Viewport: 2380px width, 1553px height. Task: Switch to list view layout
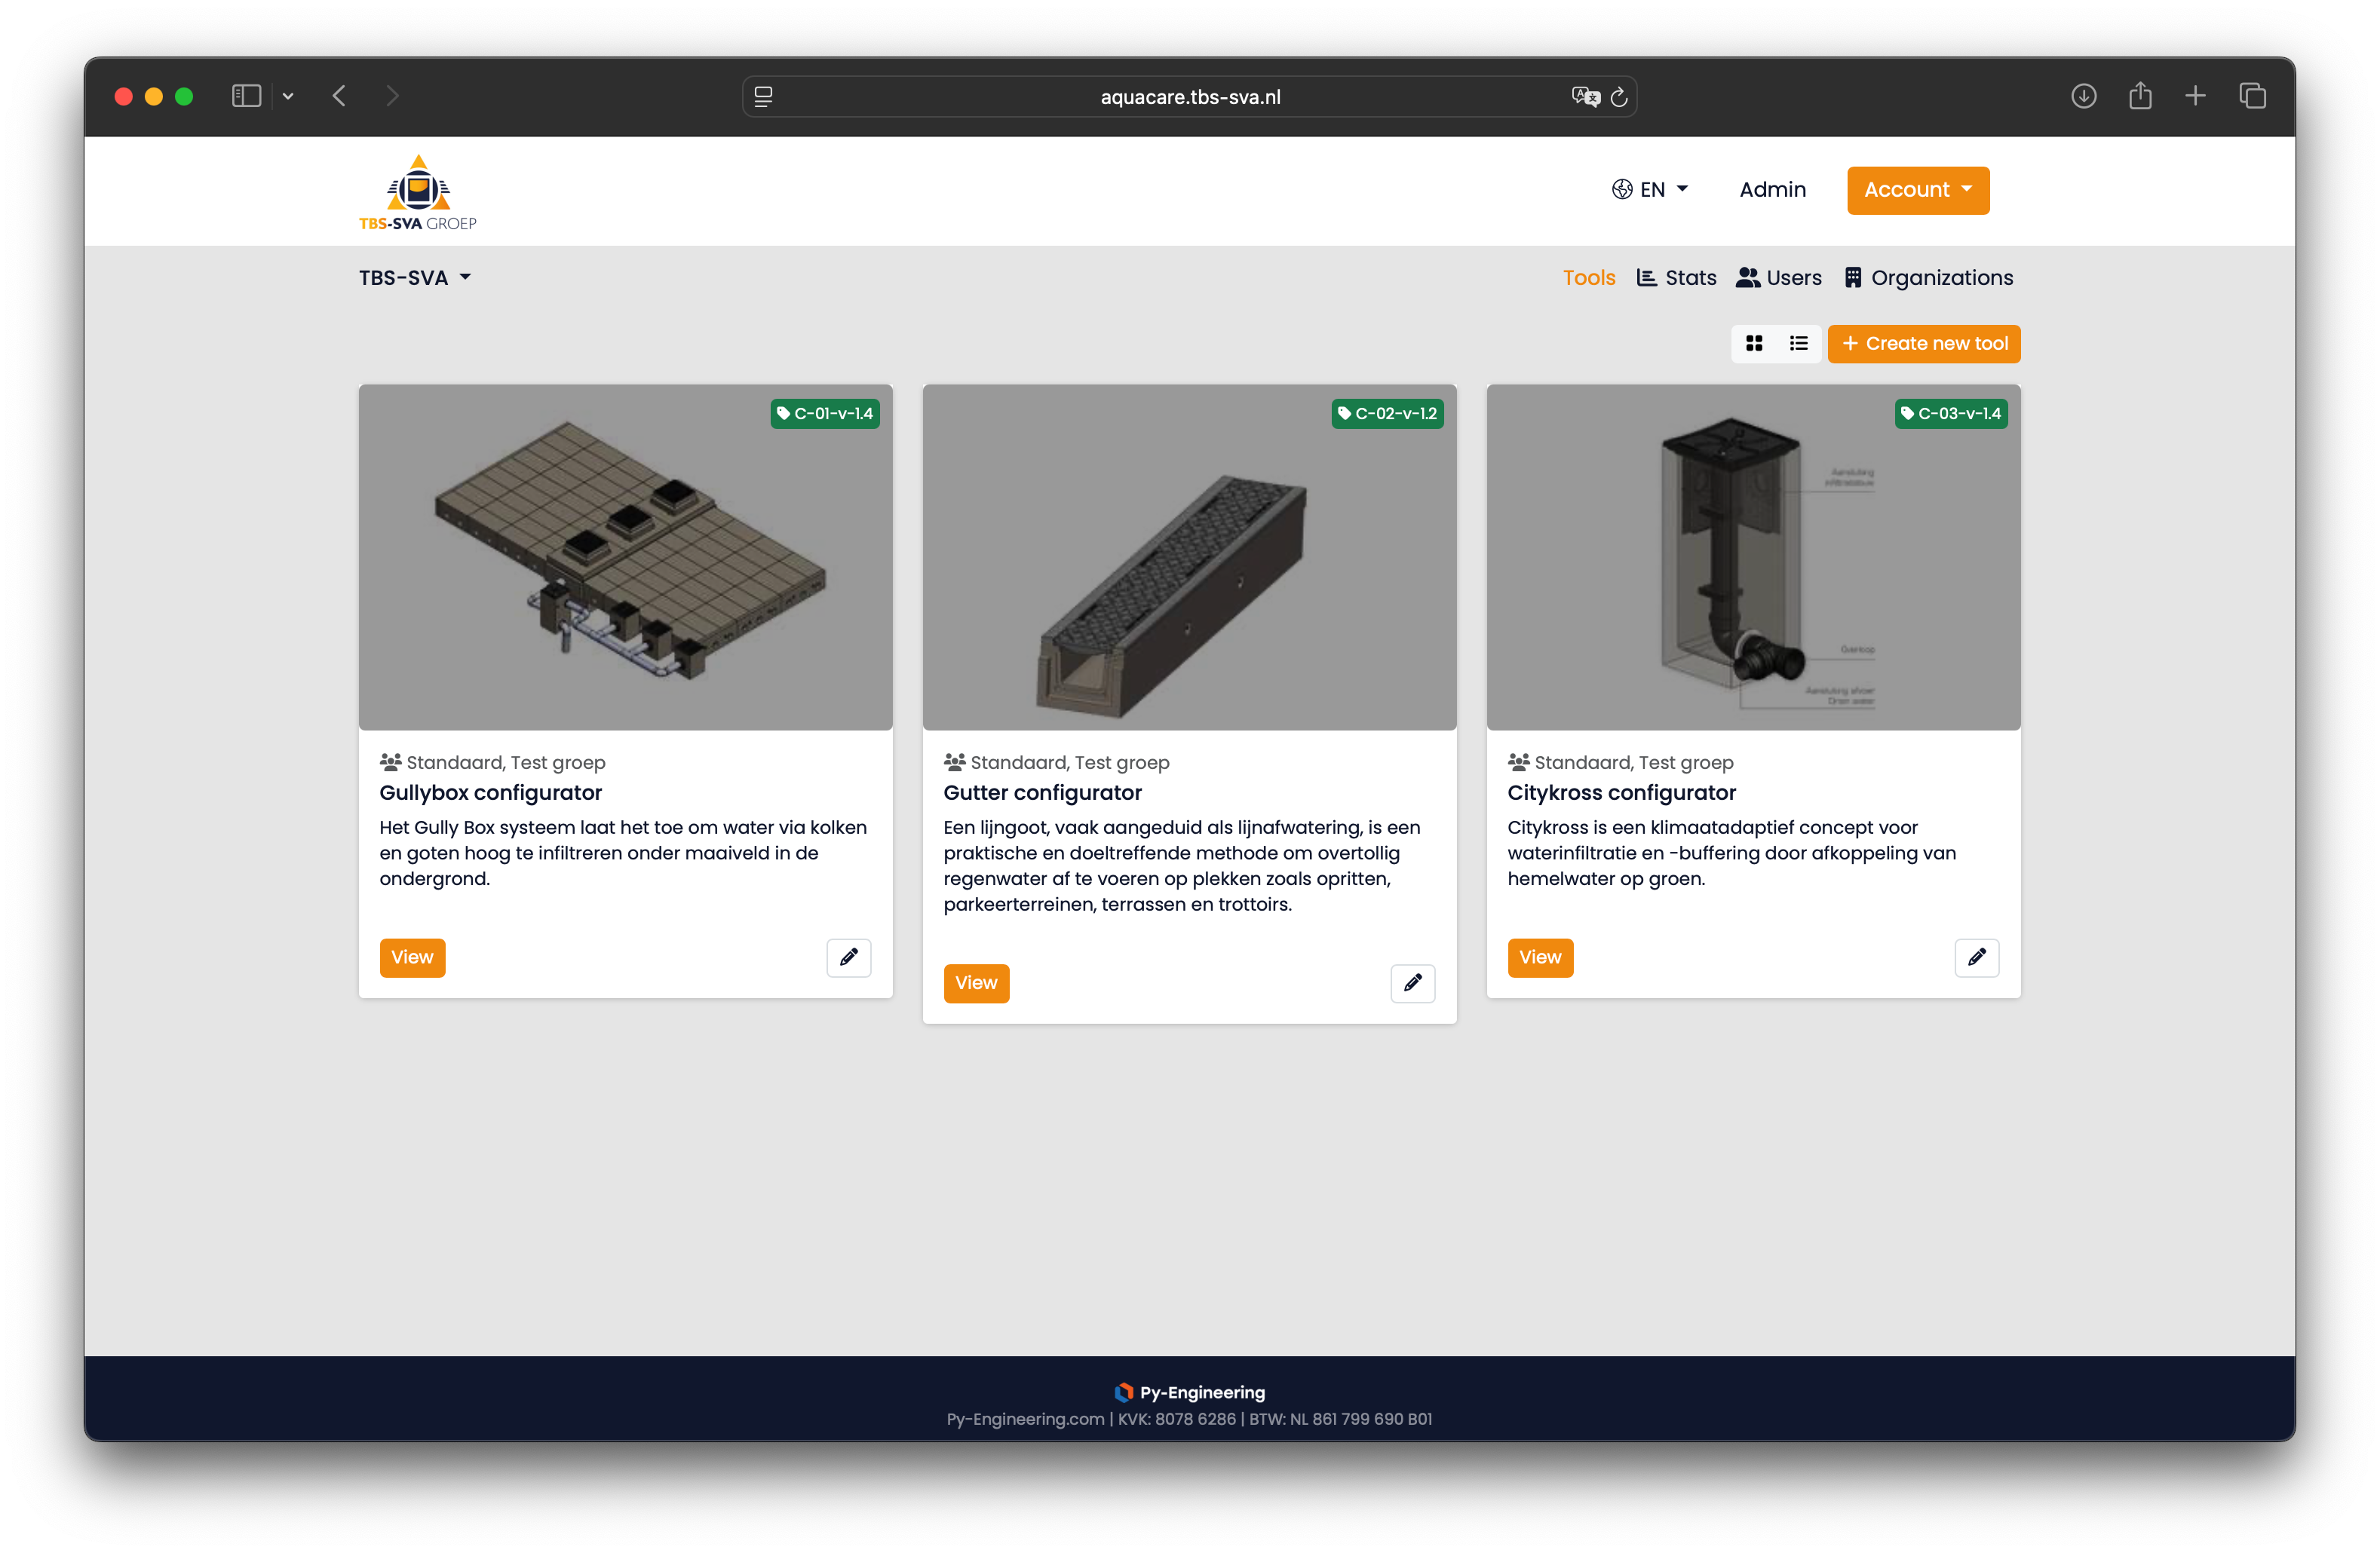pos(1798,344)
